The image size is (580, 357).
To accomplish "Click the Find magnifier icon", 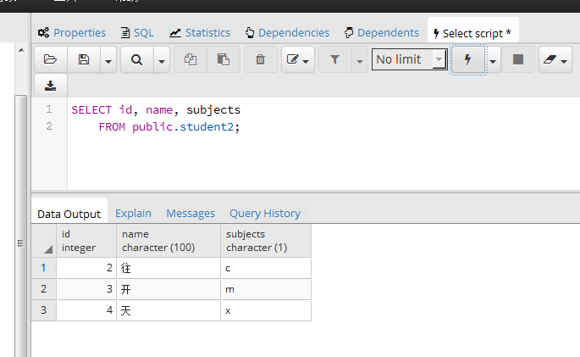I will [x=135, y=59].
